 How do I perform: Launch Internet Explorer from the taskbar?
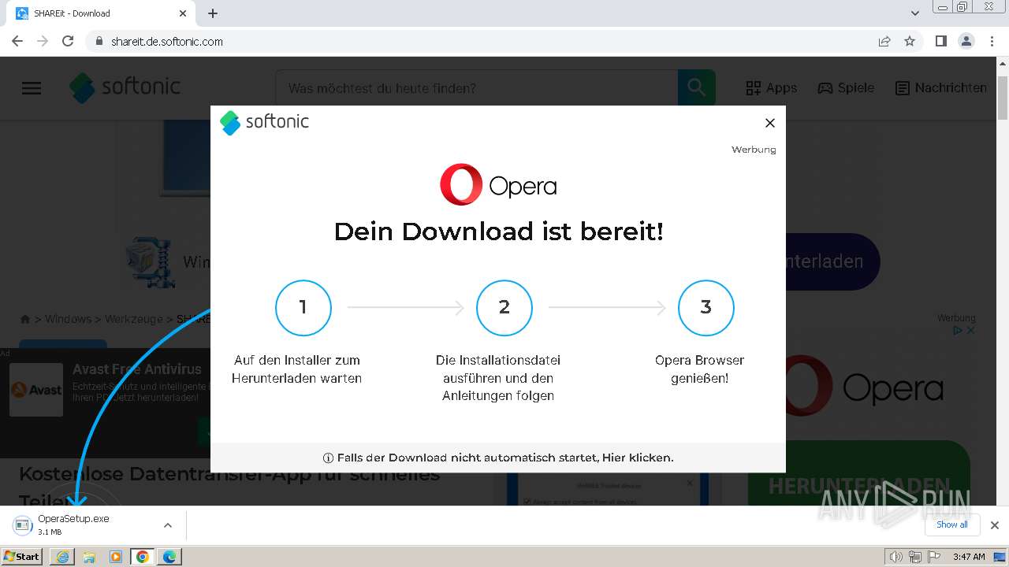62,557
